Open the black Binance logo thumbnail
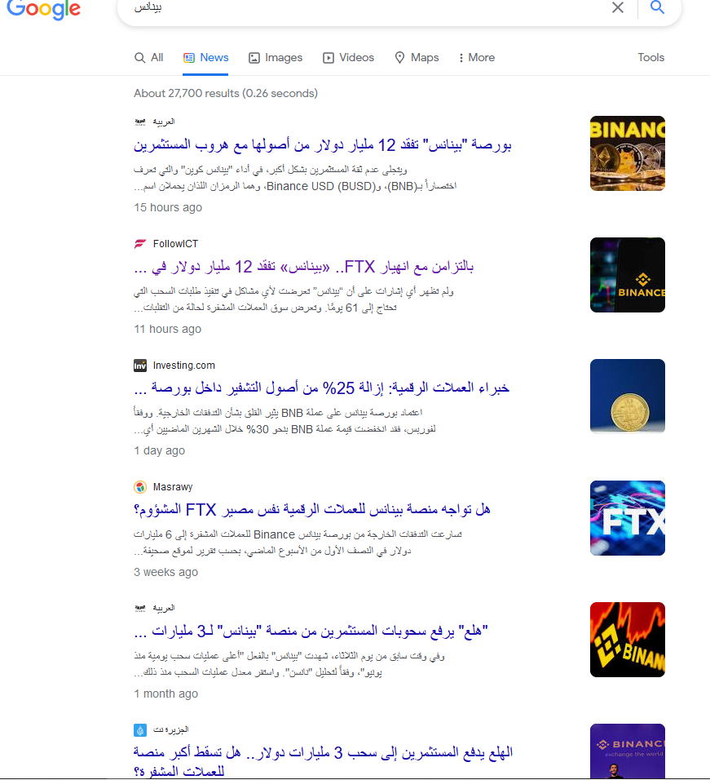This screenshot has width=710, height=780. (x=628, y=275)
